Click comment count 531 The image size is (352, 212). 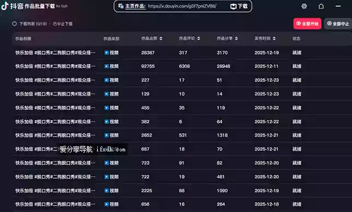[x=183, y=136]
